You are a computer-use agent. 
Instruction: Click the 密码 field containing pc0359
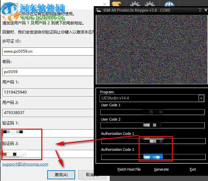point(48,72)
